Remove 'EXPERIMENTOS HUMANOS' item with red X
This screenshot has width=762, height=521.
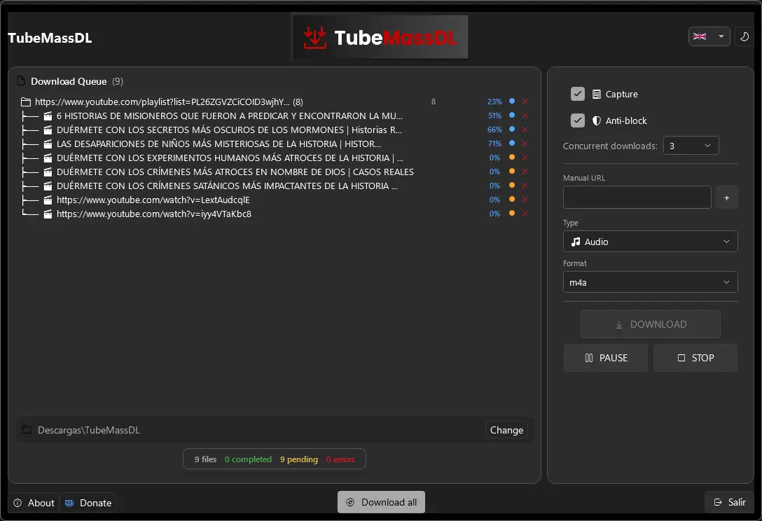525,158
